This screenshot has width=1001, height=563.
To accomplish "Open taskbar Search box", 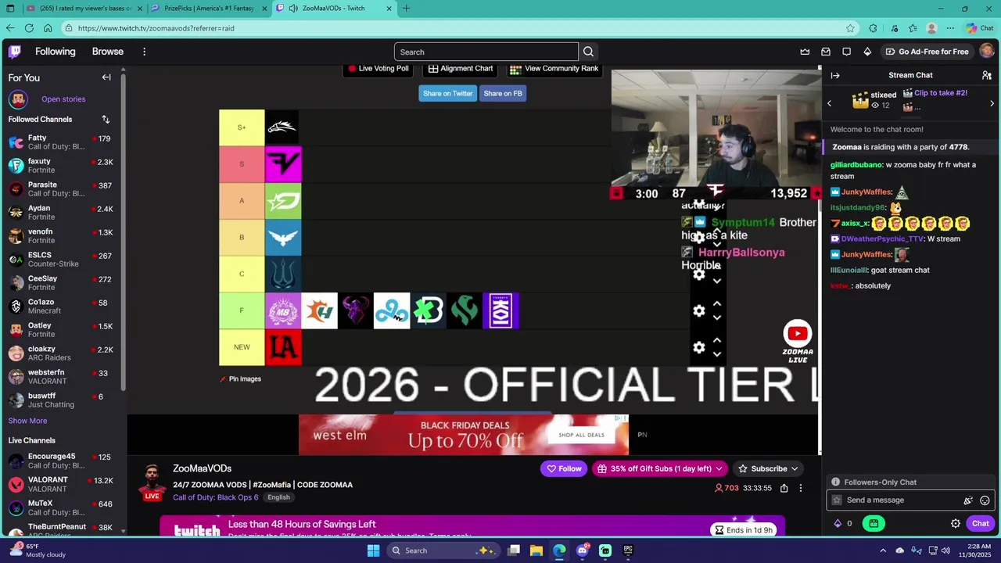I will (x=444, y=550).
